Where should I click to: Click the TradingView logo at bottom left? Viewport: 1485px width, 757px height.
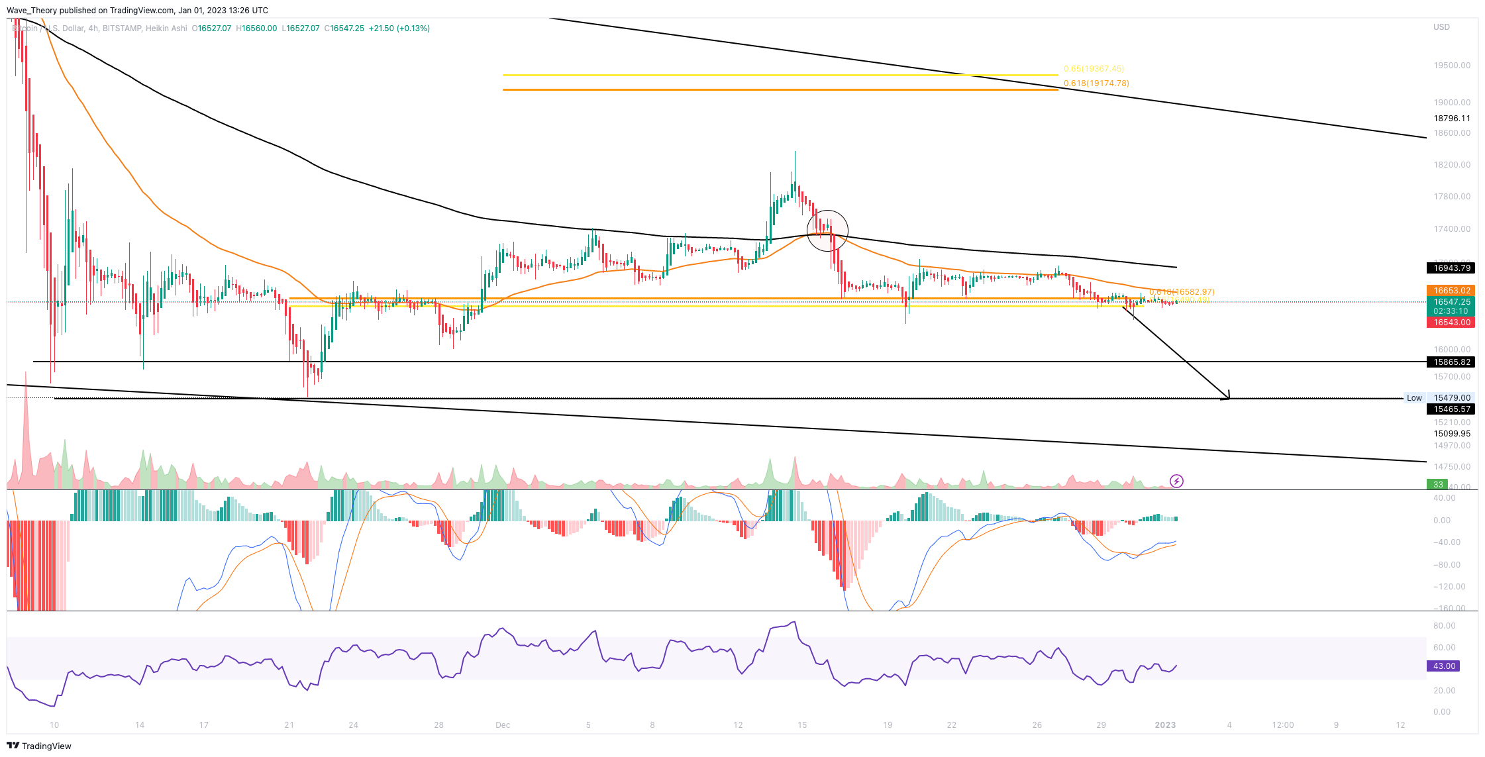click(x=38, y=746)
